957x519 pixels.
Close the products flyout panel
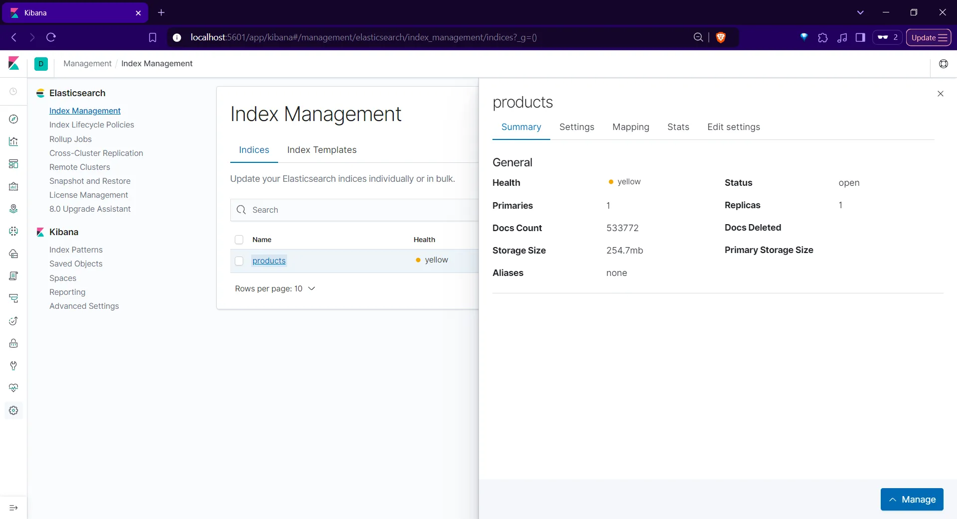[x=940, y=94]
